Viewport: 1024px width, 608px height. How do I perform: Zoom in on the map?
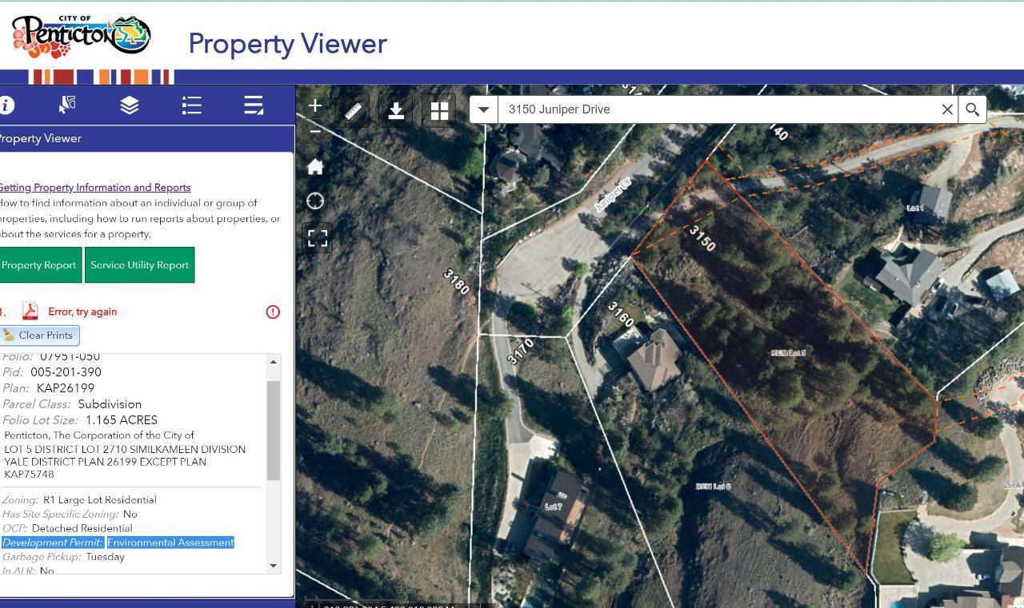click(315, 105)
